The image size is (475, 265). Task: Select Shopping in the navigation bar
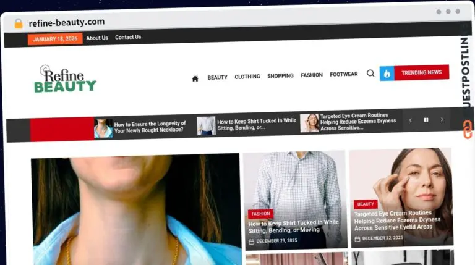coord(280,76)
